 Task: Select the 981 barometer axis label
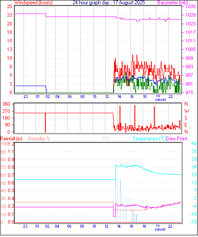click(x=189, y=84)
